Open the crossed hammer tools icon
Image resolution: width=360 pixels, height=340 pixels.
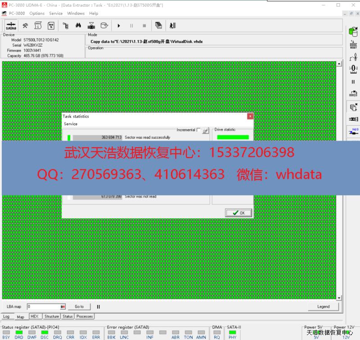(x=26, y=26)
